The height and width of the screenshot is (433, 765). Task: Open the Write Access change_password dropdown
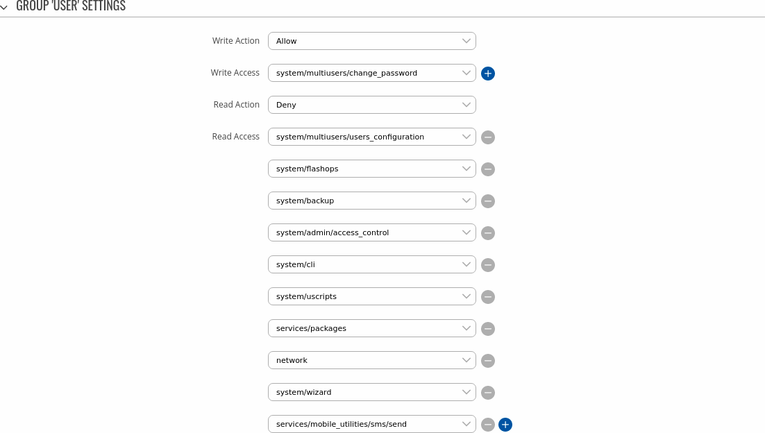point(371,73)
